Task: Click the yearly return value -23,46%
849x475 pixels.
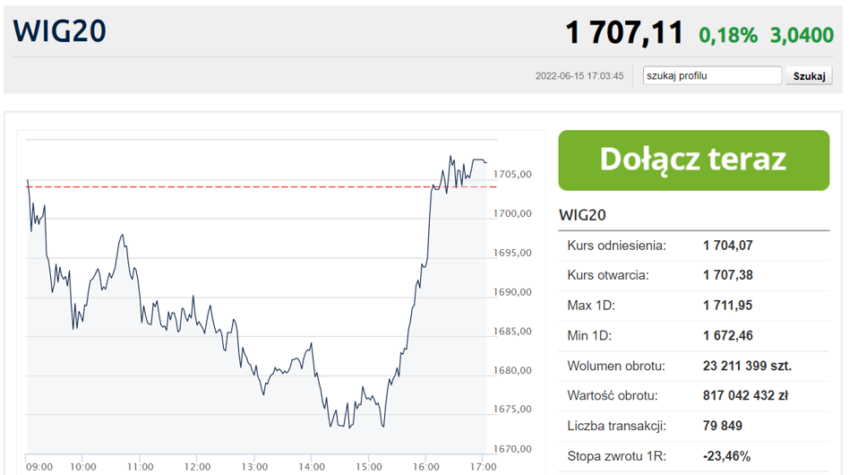Action: click(x=726, y=456)
